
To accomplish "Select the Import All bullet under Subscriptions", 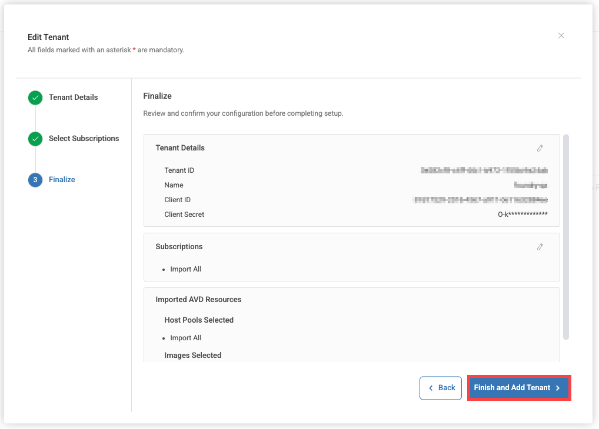I will (185, 269).
